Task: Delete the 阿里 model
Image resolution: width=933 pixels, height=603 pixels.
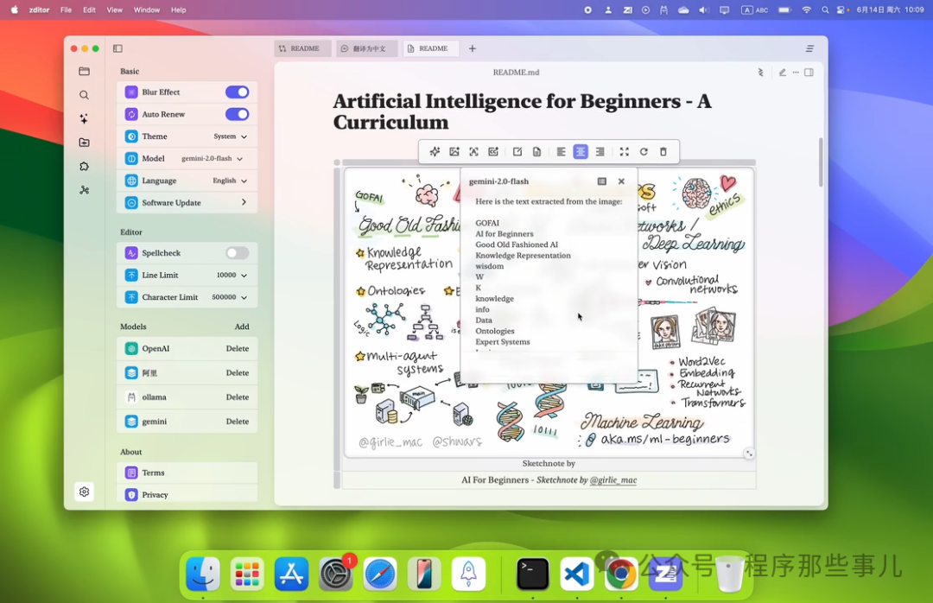Action: point(238,372)
